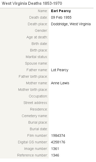This screenshot has width=96, height=162.
Task: Click the Gender field label
Action: 41,31
